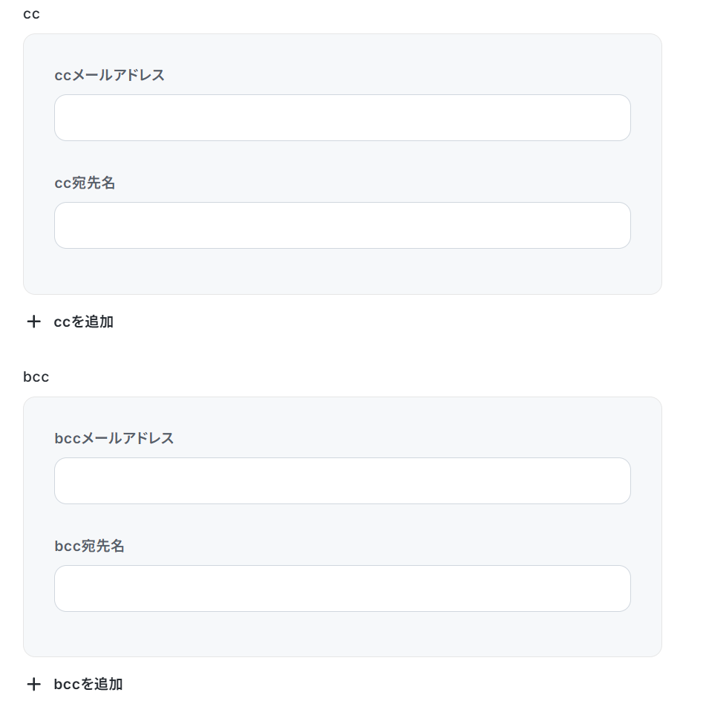This screenshot has height=701, width=706.
Task: Click the ccメールアドレス field label
Action: click(109, 75)
